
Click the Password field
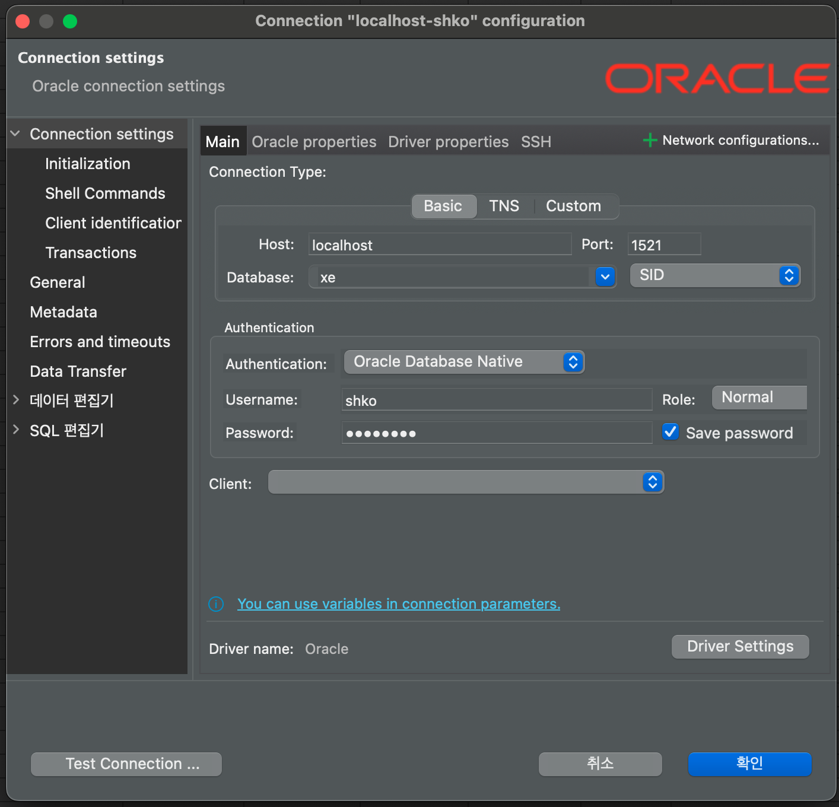point(497,433)
